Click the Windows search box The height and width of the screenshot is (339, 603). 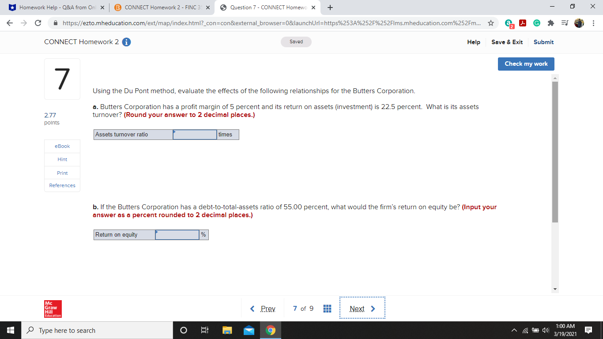[x=97, y=330]
